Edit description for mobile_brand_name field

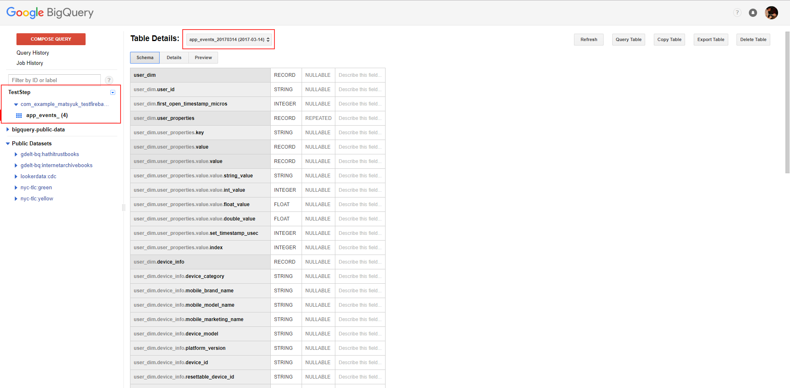click(360, 291)
